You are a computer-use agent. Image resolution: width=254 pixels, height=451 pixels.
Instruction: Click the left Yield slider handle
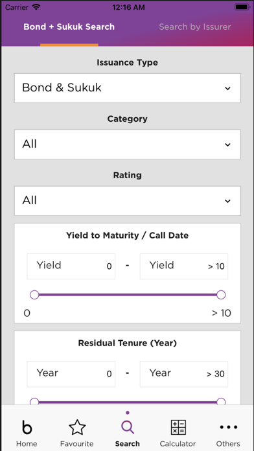coord(34,295)
